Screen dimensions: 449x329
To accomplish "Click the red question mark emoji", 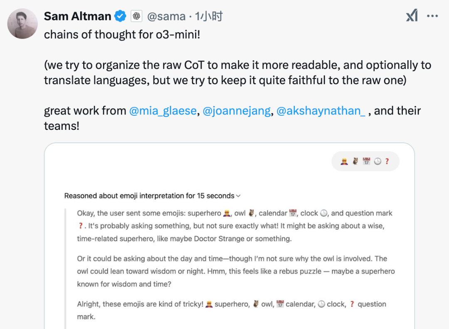I will 387,161.
